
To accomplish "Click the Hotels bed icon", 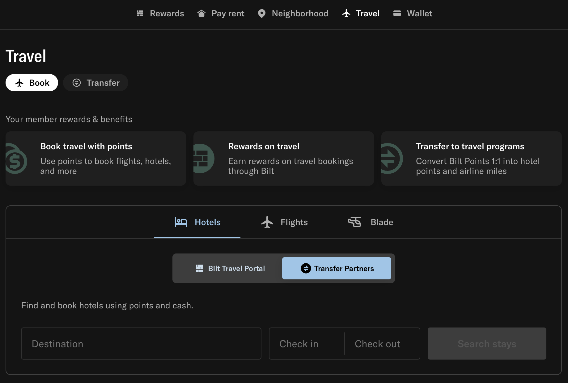I will click(x=181, y=222).
